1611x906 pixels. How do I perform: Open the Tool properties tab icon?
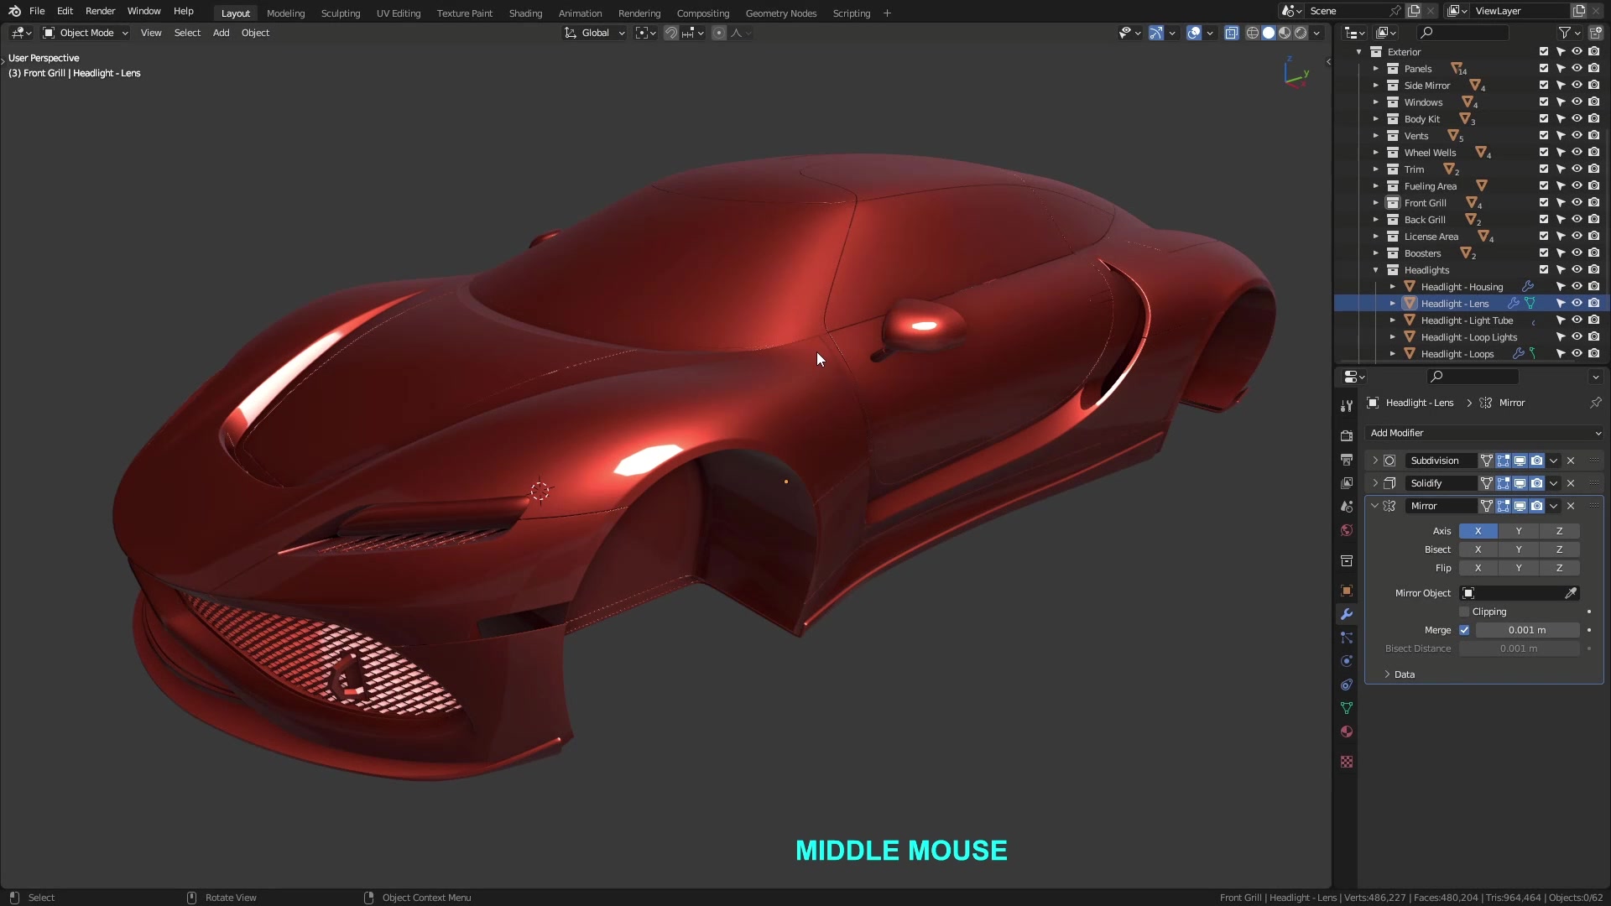tap(1347, 406)
